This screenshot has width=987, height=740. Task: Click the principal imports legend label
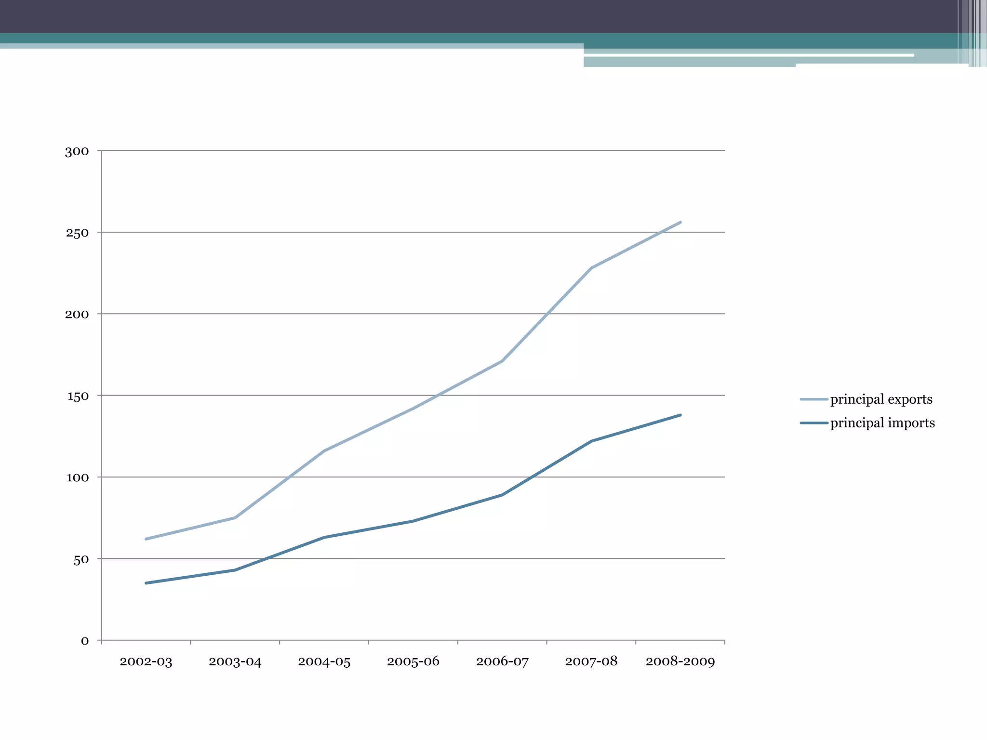[882, 423]
